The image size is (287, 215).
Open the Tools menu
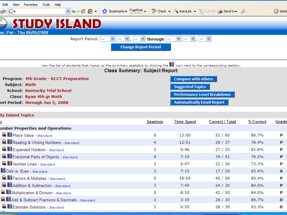[46, 5]
